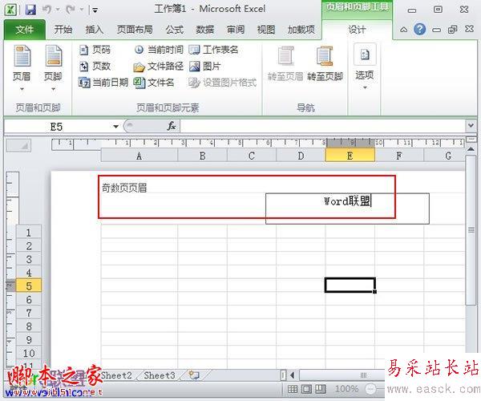
Task: Open the Customize Quick Access Toolbar dropdown
Action: (x=95, y=10)
